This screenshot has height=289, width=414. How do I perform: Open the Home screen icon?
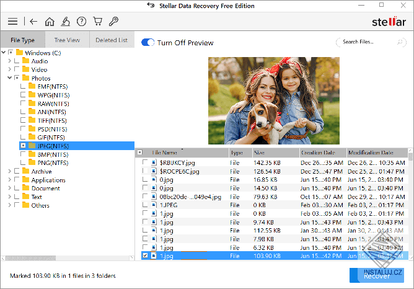point(50,22)
